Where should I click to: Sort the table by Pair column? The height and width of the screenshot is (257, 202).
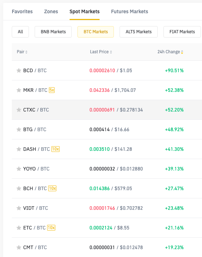click(x=22, y=52)
